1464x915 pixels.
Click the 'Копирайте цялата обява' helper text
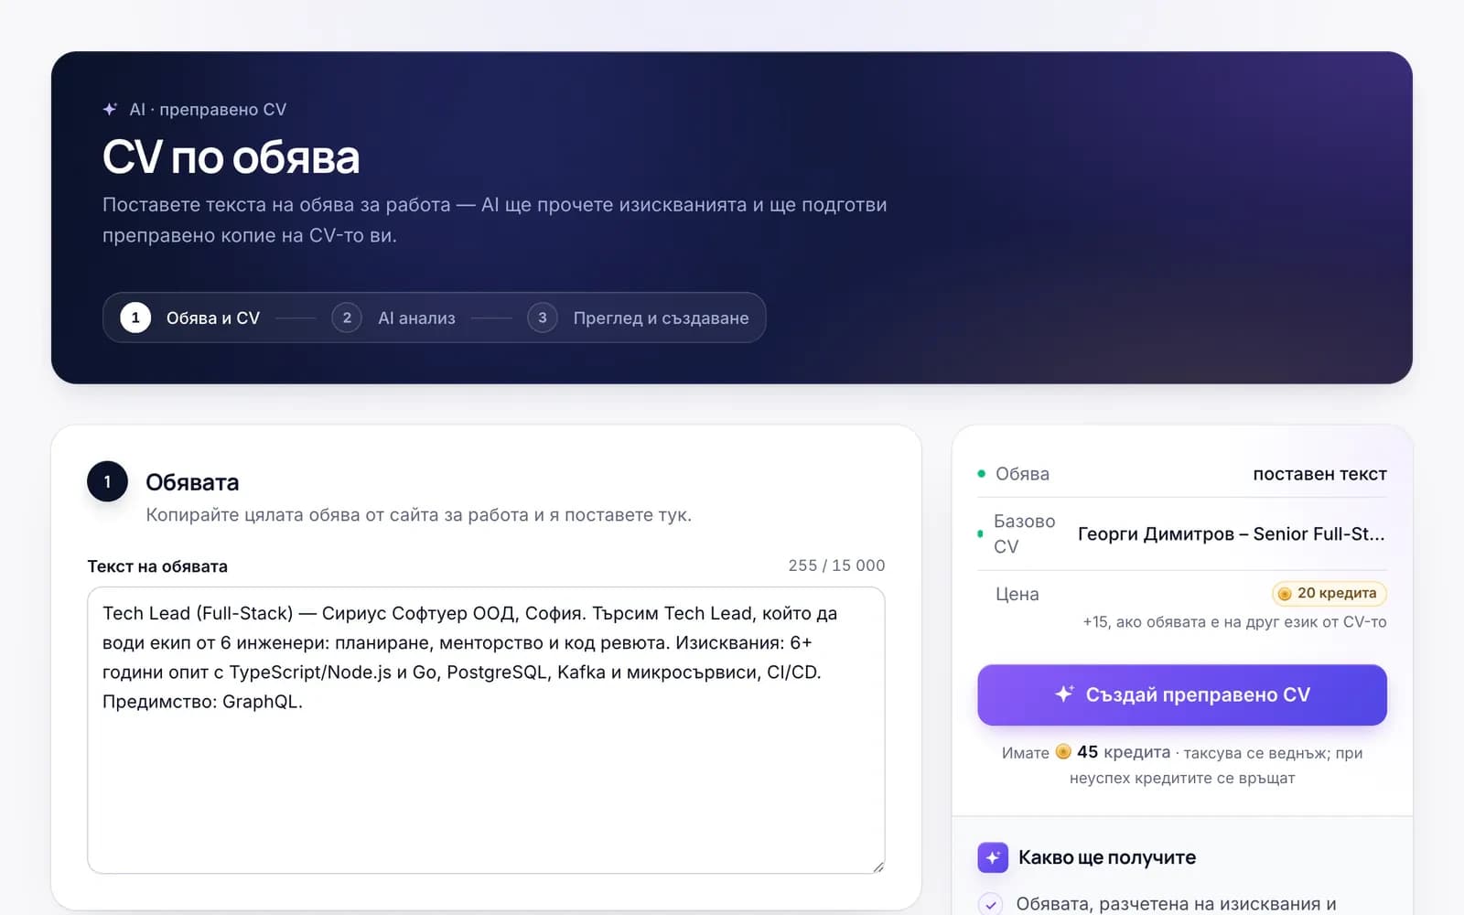[418, 515]
